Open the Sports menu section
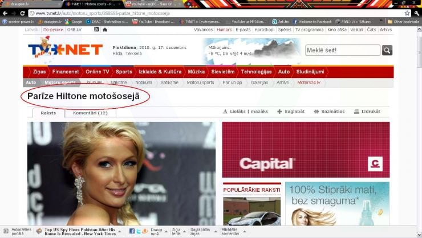Screen dimensions: 422x238 (123, 72)
